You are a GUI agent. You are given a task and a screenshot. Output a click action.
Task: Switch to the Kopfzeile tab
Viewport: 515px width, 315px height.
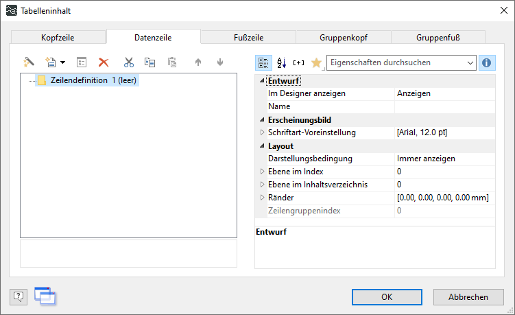pos(58,38)
